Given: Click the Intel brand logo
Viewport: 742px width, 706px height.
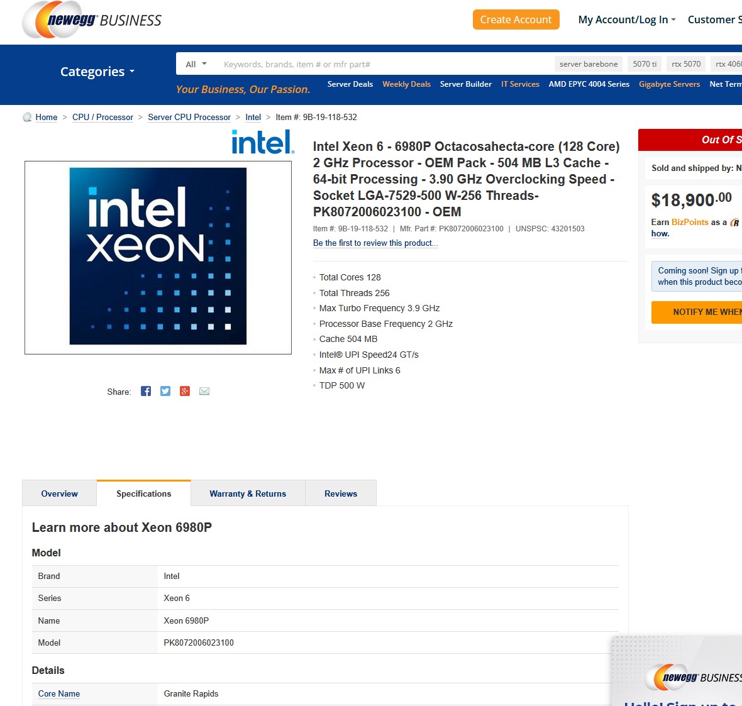Looking at the screenshot, I should click(x=263, y=142).
